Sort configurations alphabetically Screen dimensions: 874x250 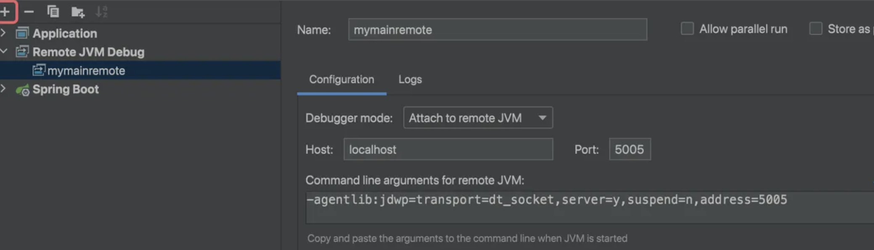click(101, 12)
